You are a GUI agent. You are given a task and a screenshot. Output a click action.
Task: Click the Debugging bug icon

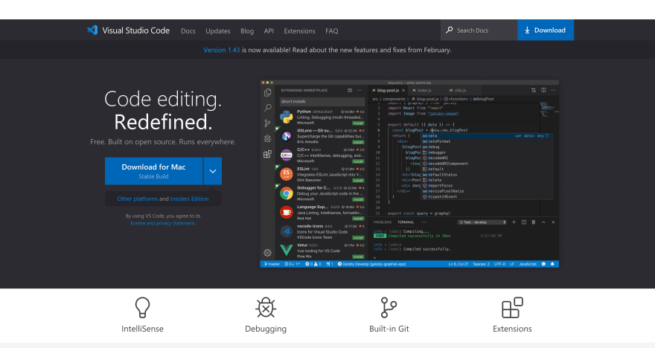266,308
